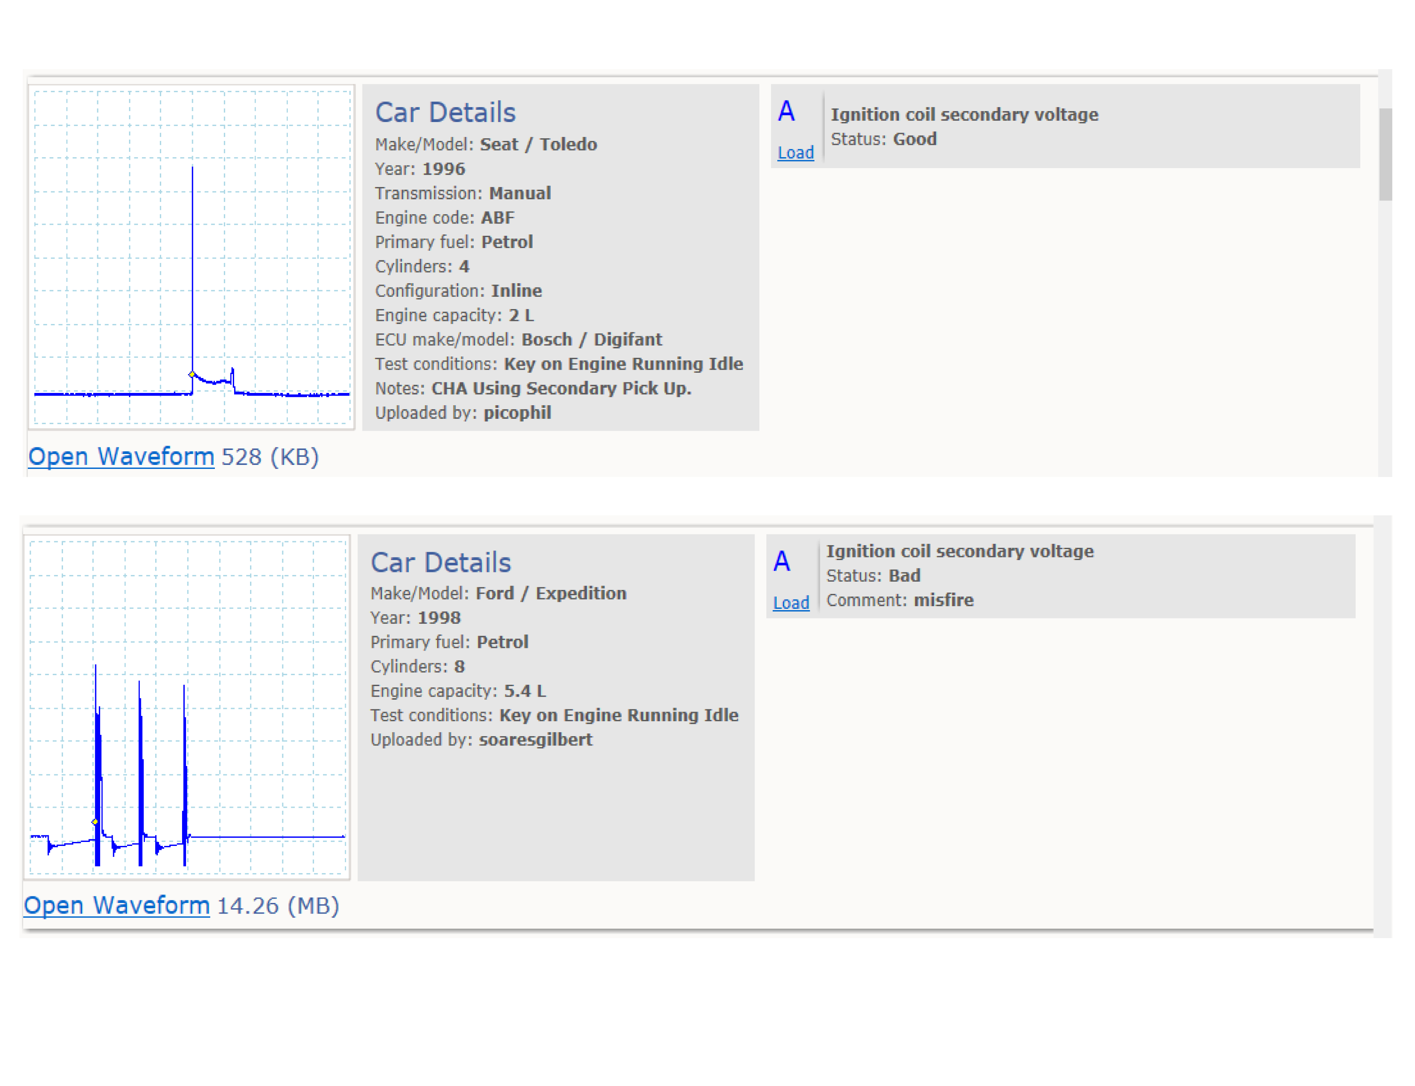The image size is (1415, 1086).
Task: Select '528 (KB)' file size text
Action: (270, 457)
